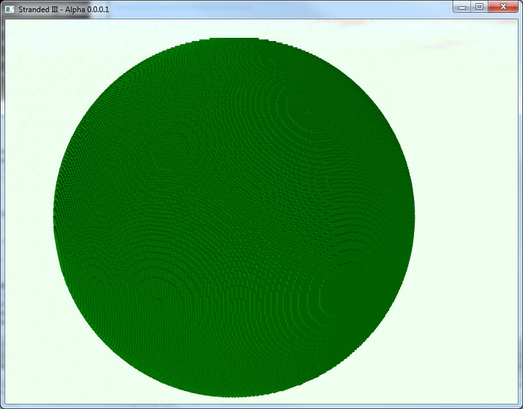523x409 pixels.
Task: Maximize the Stranded III window
Action: tap(479, 7)
